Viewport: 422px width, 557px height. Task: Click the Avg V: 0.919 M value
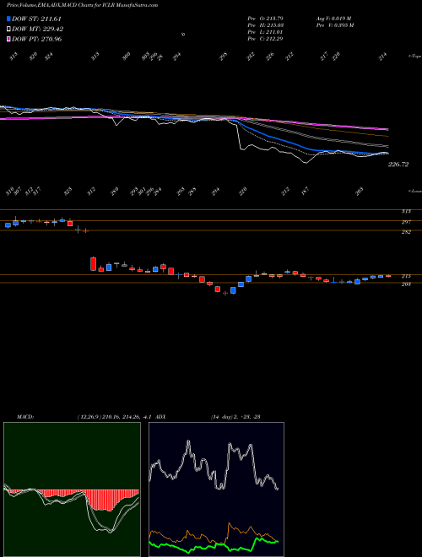click(x=334, y=19)
